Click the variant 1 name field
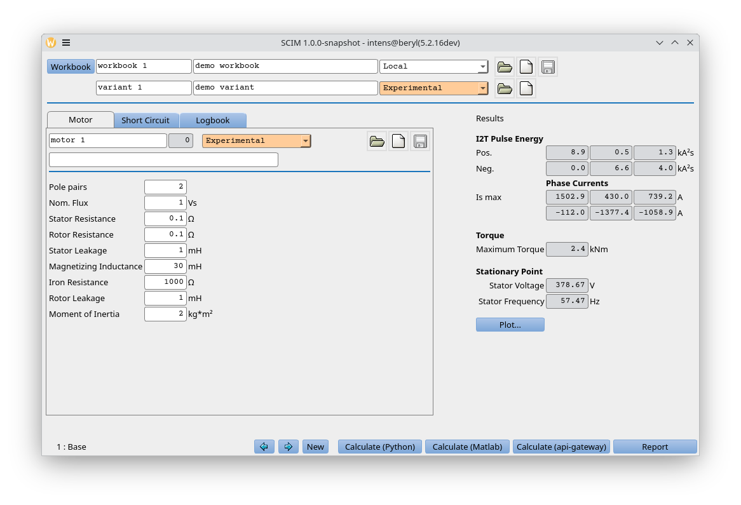The image size is (741, 505). (144, 88)
